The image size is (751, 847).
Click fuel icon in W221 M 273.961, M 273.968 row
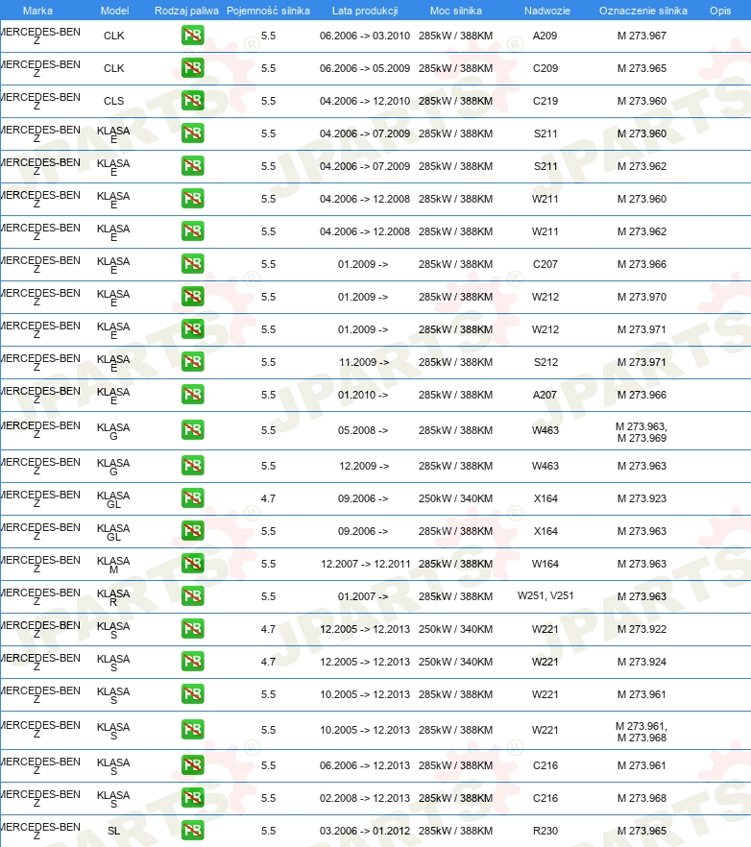(x=192, y=729)
